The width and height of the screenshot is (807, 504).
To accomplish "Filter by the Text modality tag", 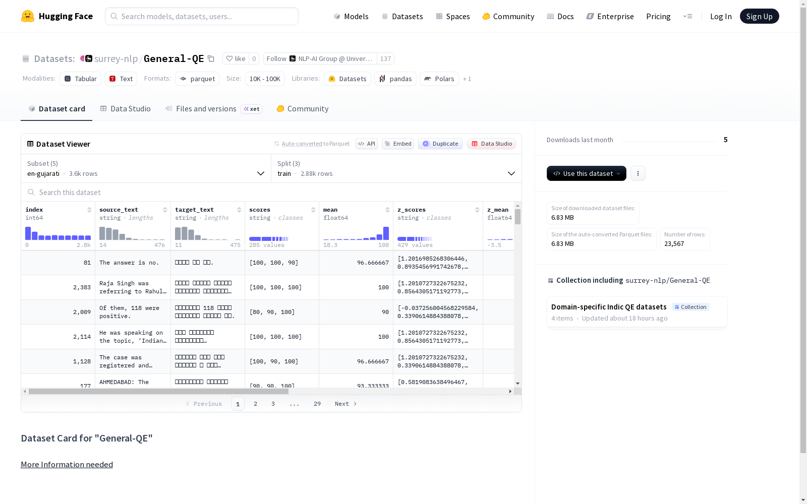I will click(121, 79).
